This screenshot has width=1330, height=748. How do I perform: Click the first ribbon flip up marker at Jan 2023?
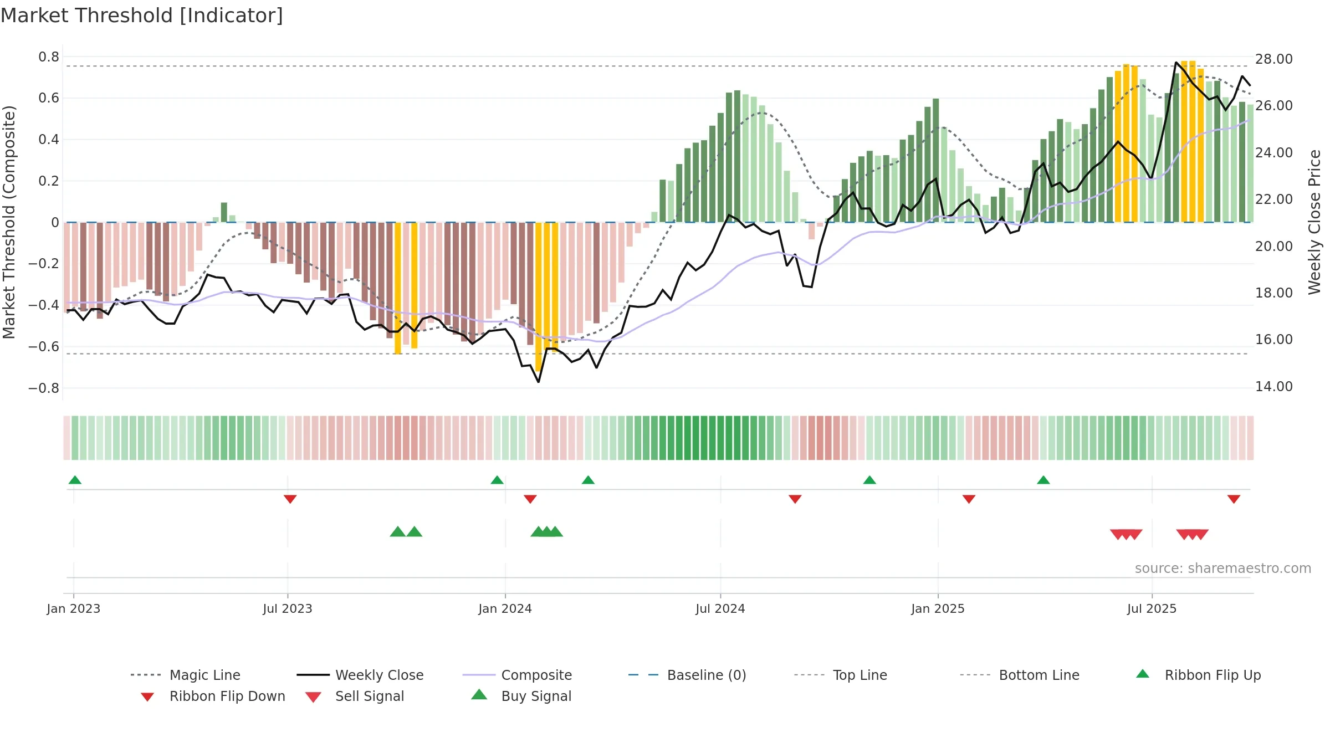[x=75, y=480]
